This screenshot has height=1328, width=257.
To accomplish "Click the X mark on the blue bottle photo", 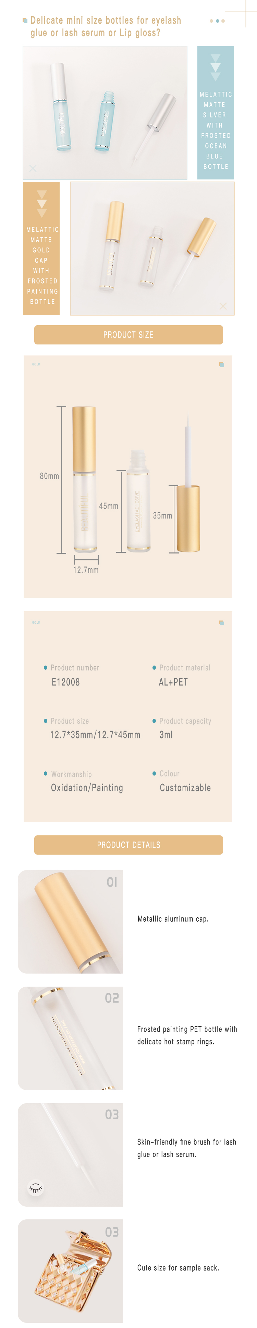I will click(33, 168).
